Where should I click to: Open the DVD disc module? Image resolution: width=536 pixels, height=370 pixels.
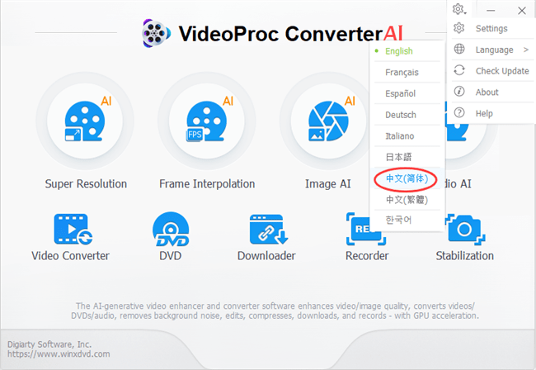coord(171,229)
